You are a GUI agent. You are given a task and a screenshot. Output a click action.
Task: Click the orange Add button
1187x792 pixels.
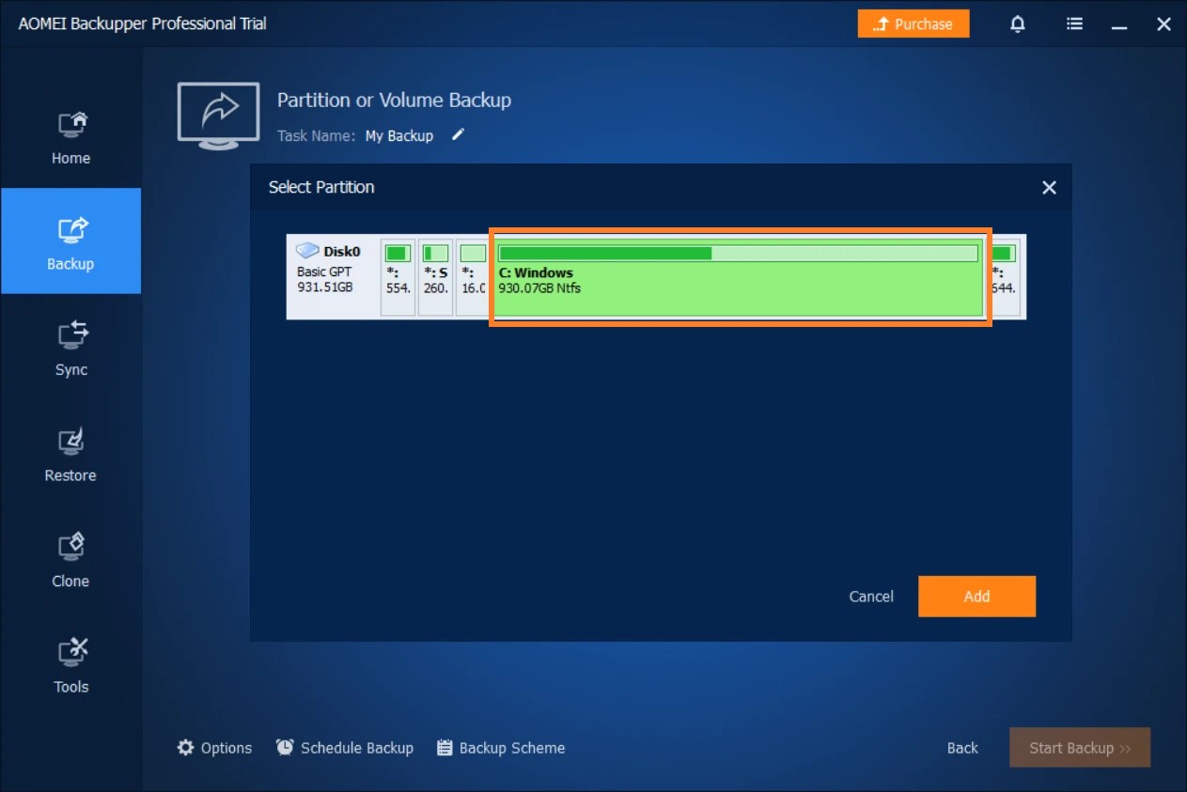pos(976,597)
